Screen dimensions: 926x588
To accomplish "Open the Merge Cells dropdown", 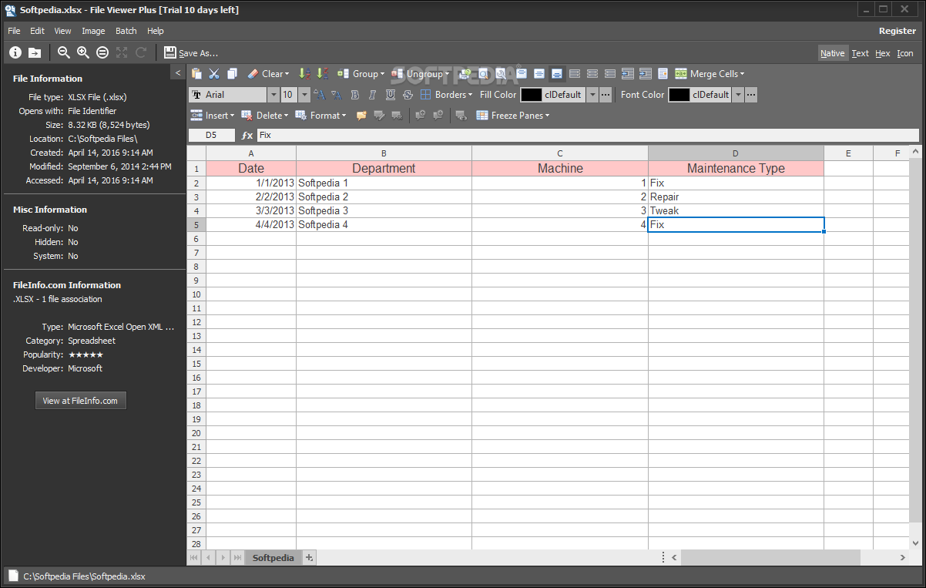I will point(710,74).
